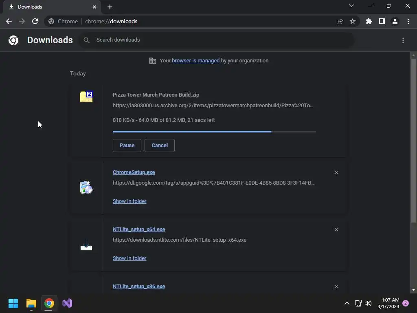417x313 pixels.
Task: Remove NTLite_setup_x86.exe from the list
Action: (x=336, y=287)
